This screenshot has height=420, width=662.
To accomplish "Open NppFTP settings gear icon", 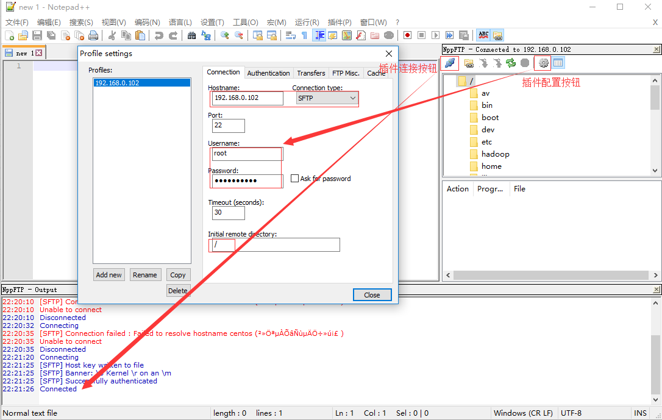I will tap(543, 63).
